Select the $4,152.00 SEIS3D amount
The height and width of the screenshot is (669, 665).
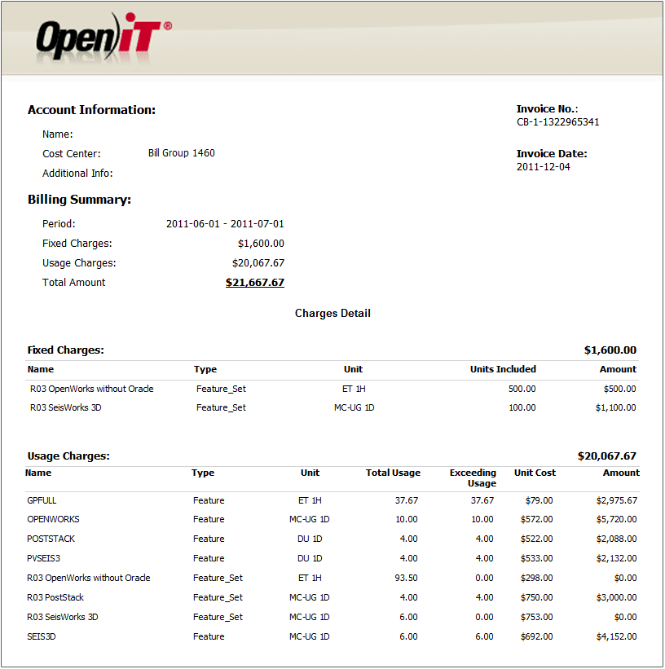(617, 636)
